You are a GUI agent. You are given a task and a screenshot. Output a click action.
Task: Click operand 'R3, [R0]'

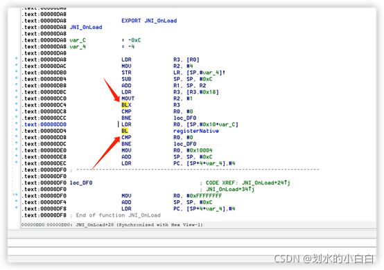tap(186, 60)
